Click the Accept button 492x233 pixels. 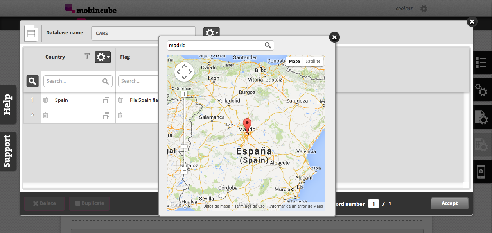[x=450, y=203]
